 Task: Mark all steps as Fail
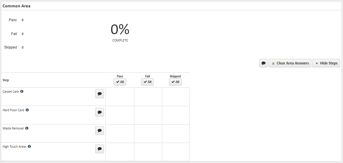148,82
